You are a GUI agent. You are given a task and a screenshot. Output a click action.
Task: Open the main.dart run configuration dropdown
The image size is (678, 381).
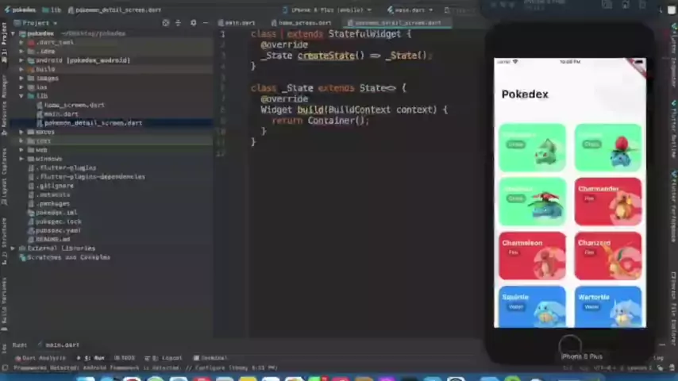pyautogui.click(x=410, y=10)
